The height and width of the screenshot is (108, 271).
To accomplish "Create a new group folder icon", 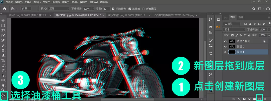I will click(254, 99).
